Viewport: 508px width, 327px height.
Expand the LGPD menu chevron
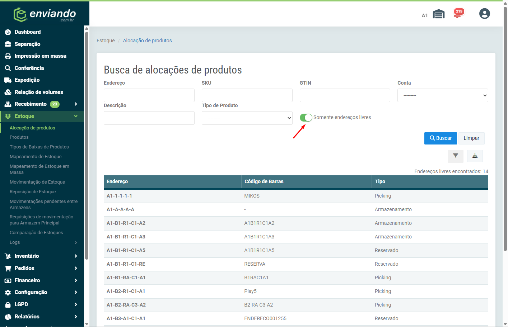click(76, 304)
